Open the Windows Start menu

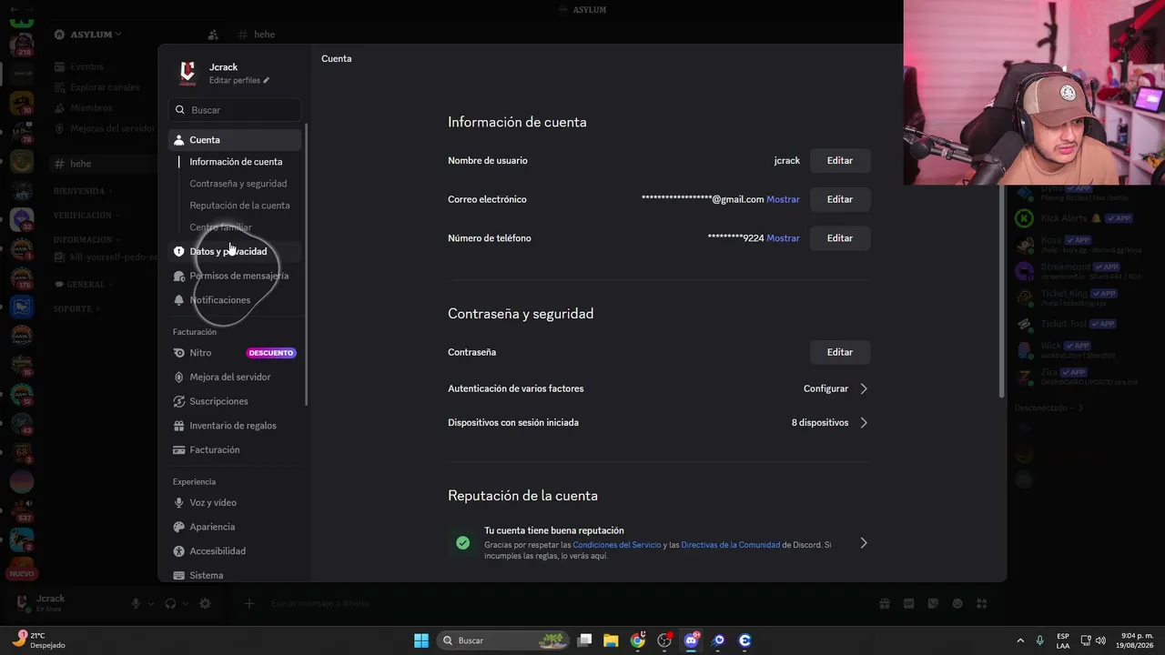421,640
